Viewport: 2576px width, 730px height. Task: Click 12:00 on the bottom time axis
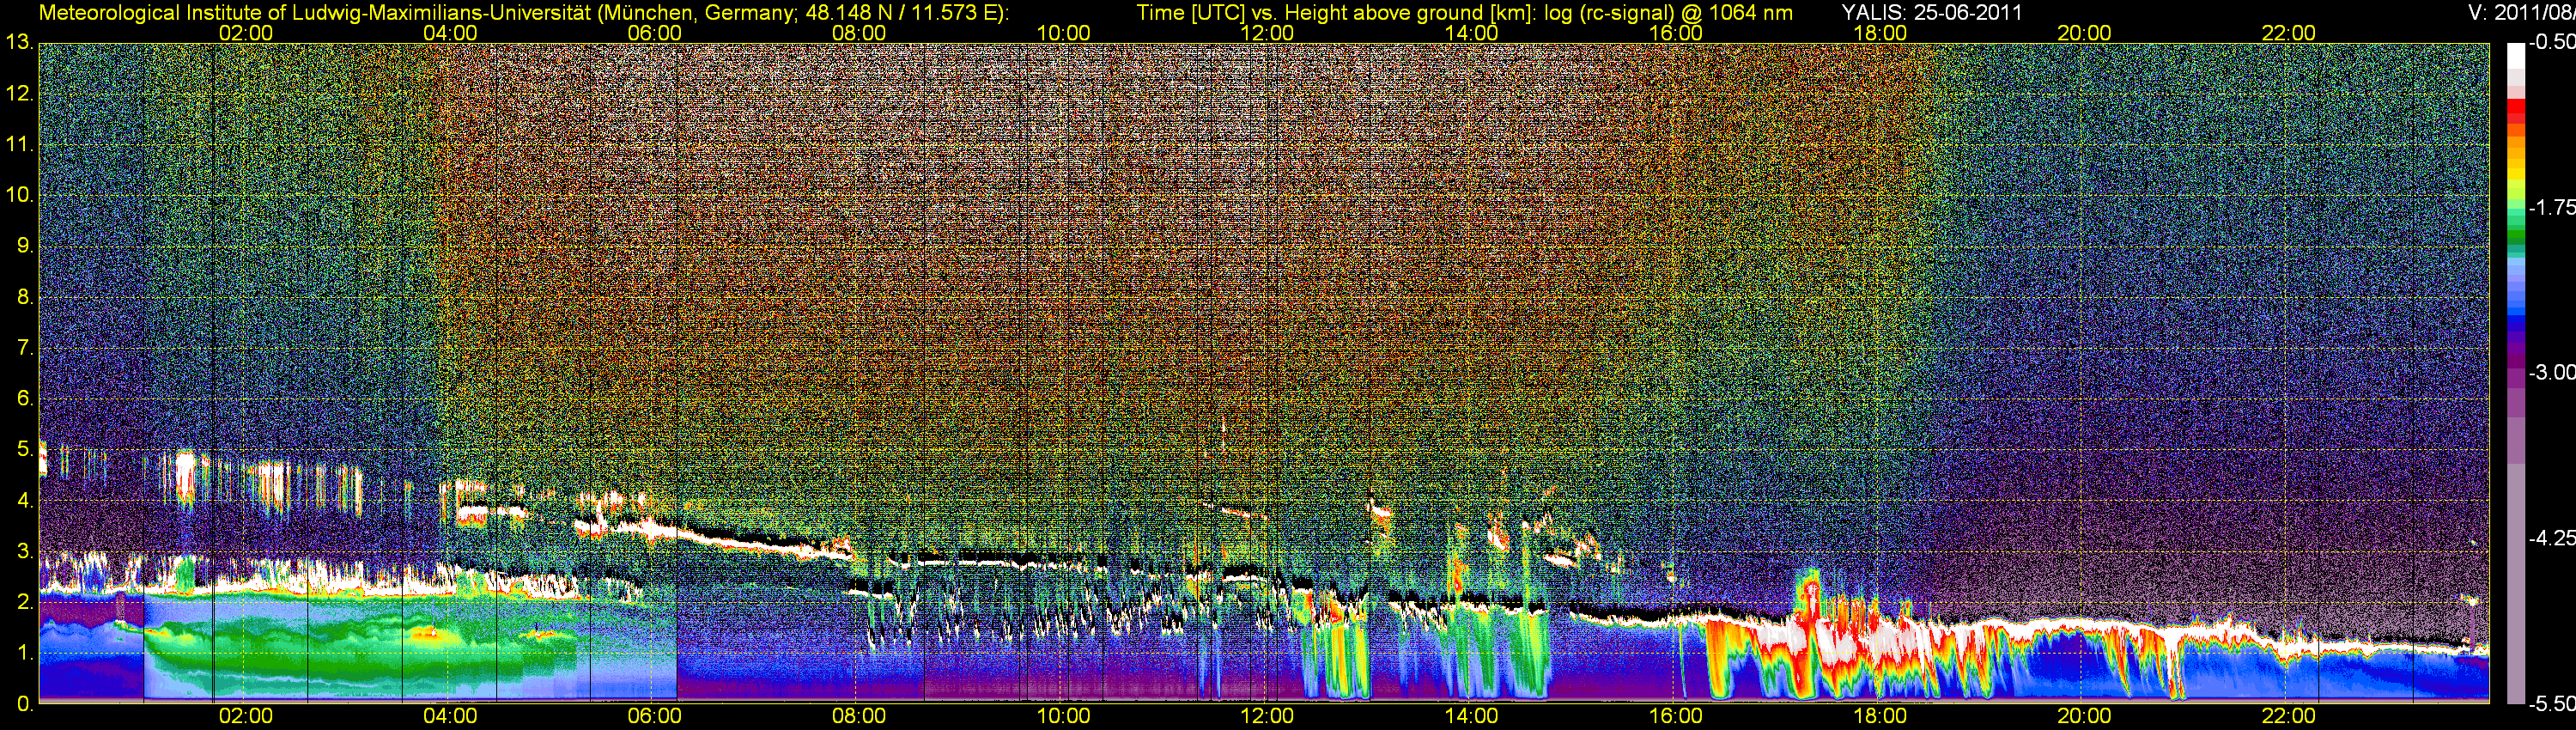point(1267,716)
